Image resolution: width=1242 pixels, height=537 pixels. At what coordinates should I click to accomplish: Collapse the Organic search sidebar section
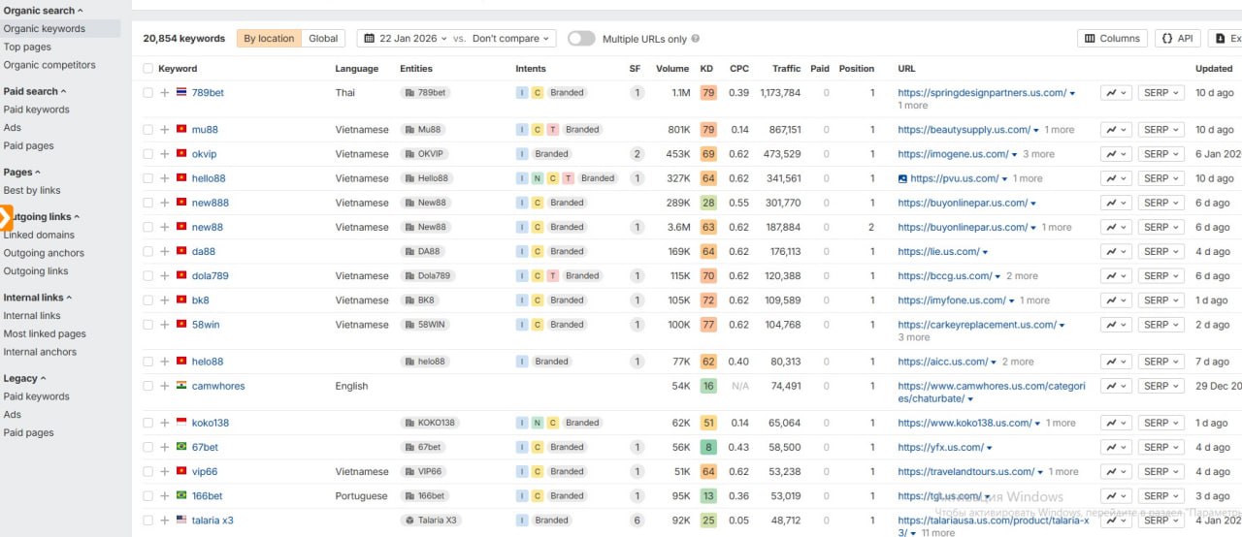[44, 11]
